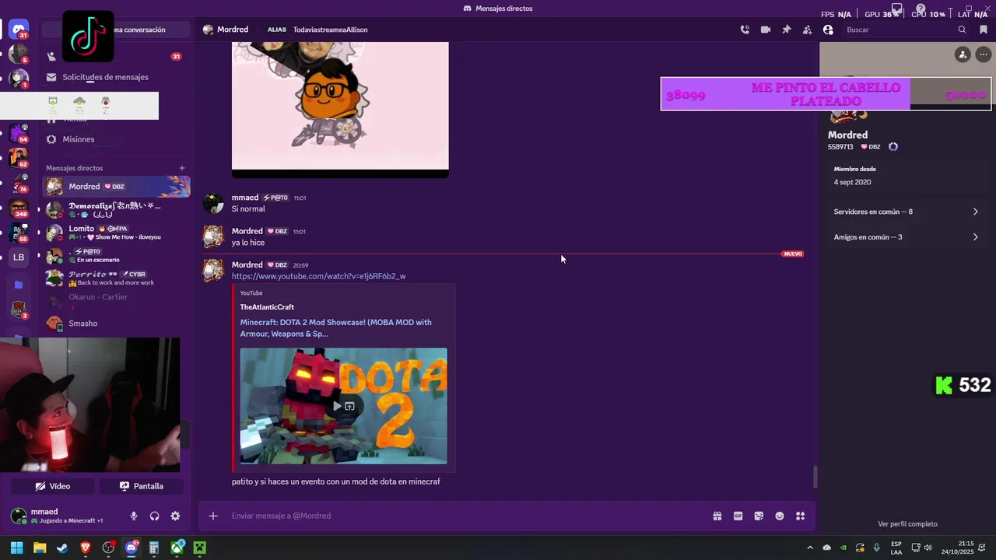
Task: Open the YouTube link in Mordred's message
Action: pyautogui.click(x=318, y=276)
